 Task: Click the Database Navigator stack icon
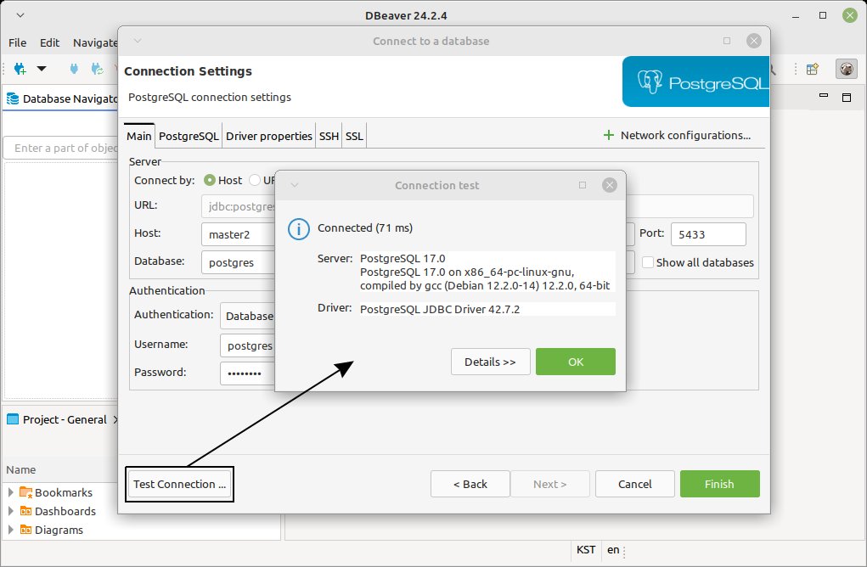[13, 98]
